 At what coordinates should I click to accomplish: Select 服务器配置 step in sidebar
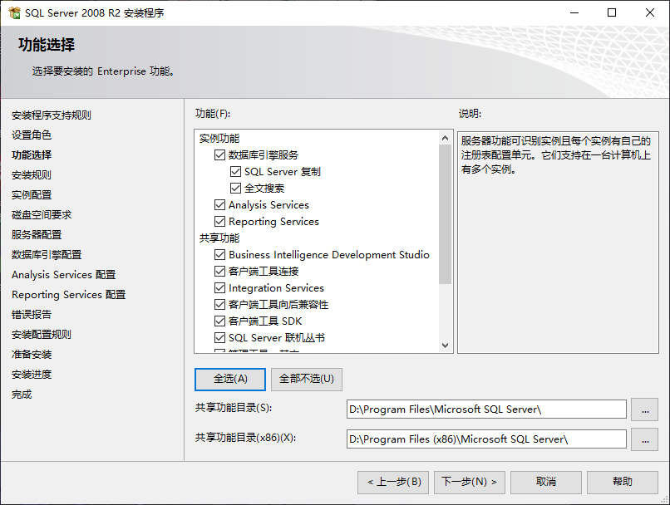click(37, 235)
